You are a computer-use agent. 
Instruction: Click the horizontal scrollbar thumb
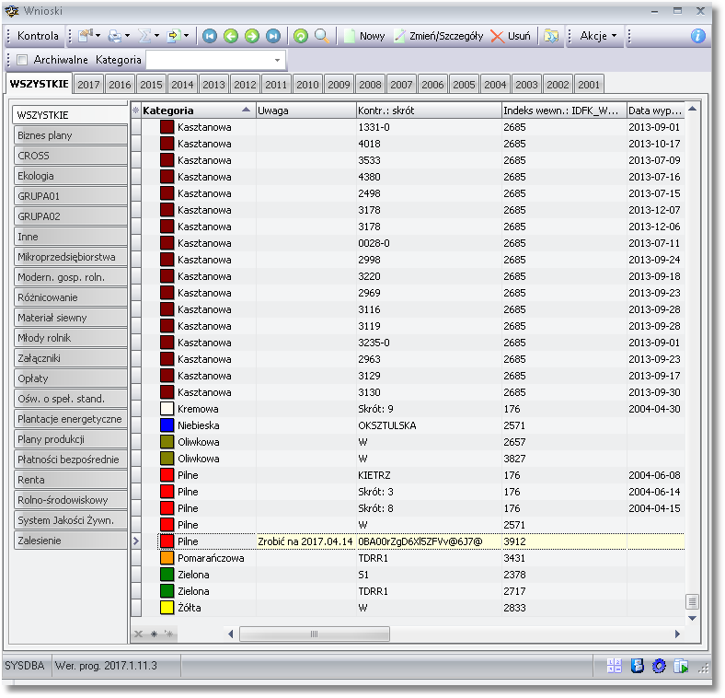coord(315,634)
